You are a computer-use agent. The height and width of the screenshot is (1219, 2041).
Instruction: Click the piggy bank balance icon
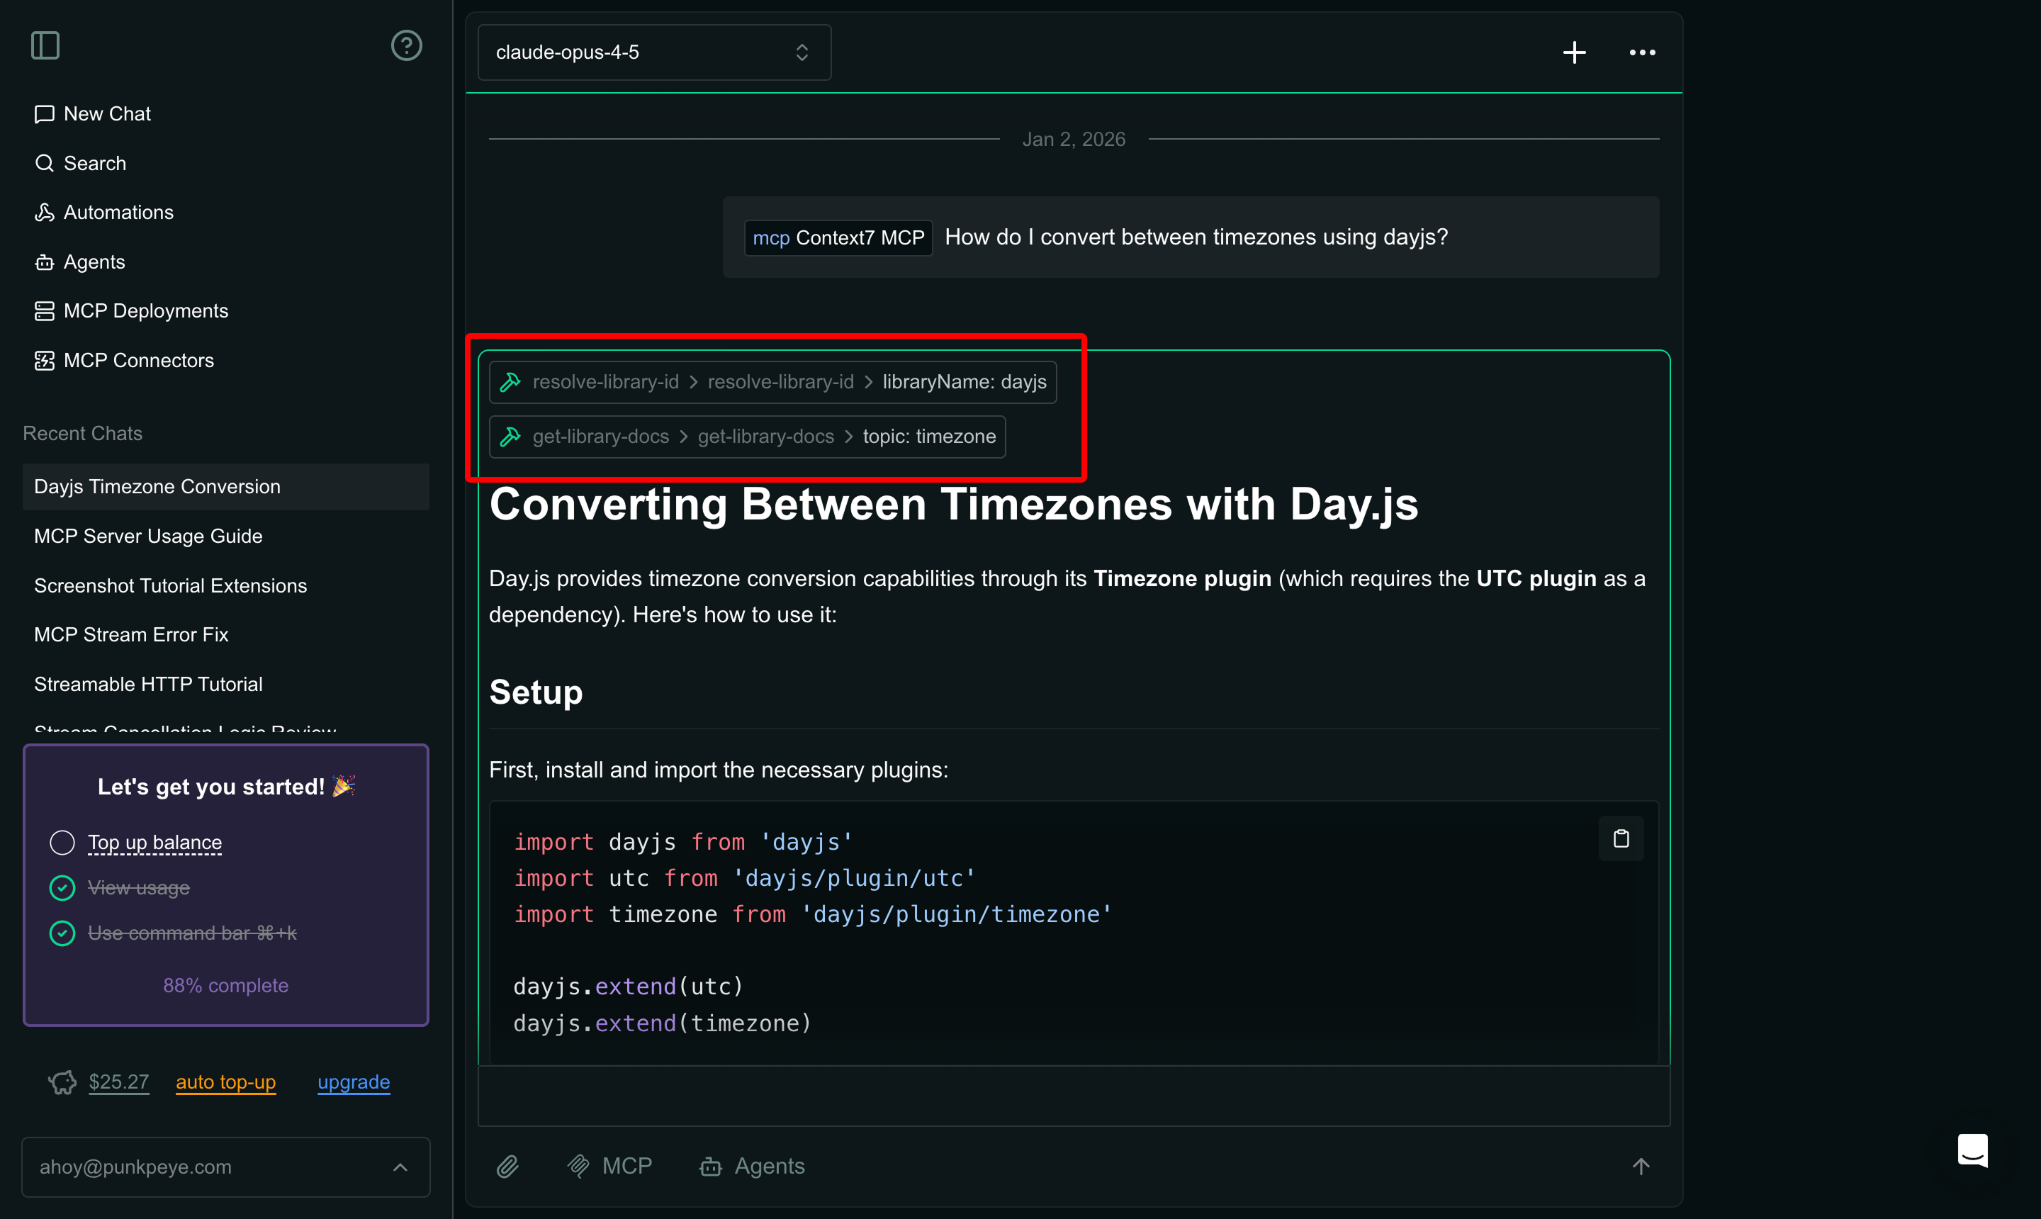pos(62,1082)
